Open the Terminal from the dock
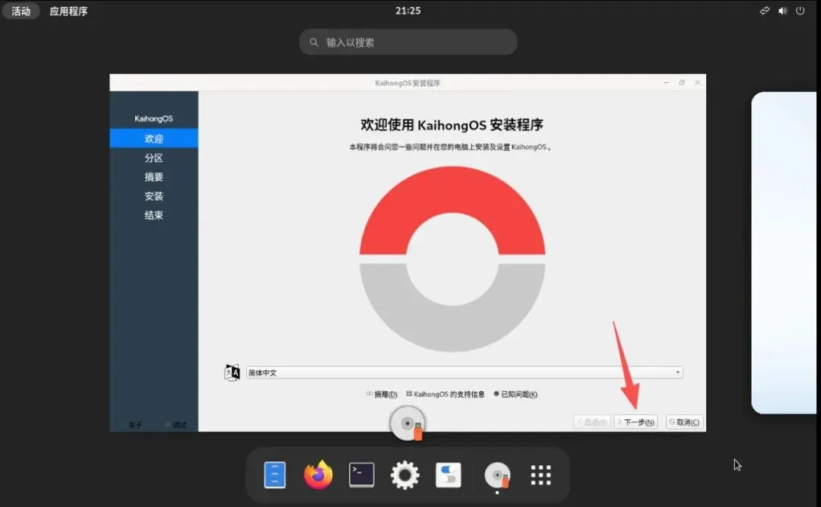Screen dimensions: 821x507 coord(362,475)
